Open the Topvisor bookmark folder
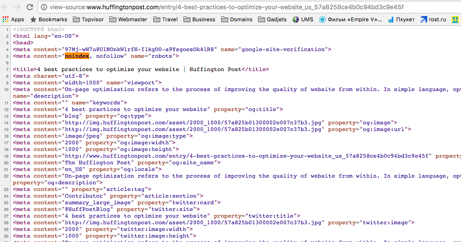The height and width of the screenshot is (242, 461). coord(88,20)
